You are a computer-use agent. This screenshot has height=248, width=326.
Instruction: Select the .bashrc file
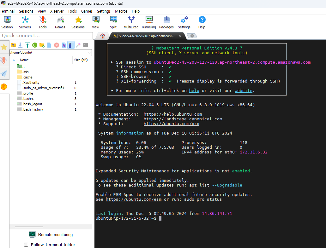tap(28, 99)
